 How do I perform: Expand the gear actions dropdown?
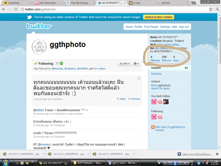tap(136, 64)
